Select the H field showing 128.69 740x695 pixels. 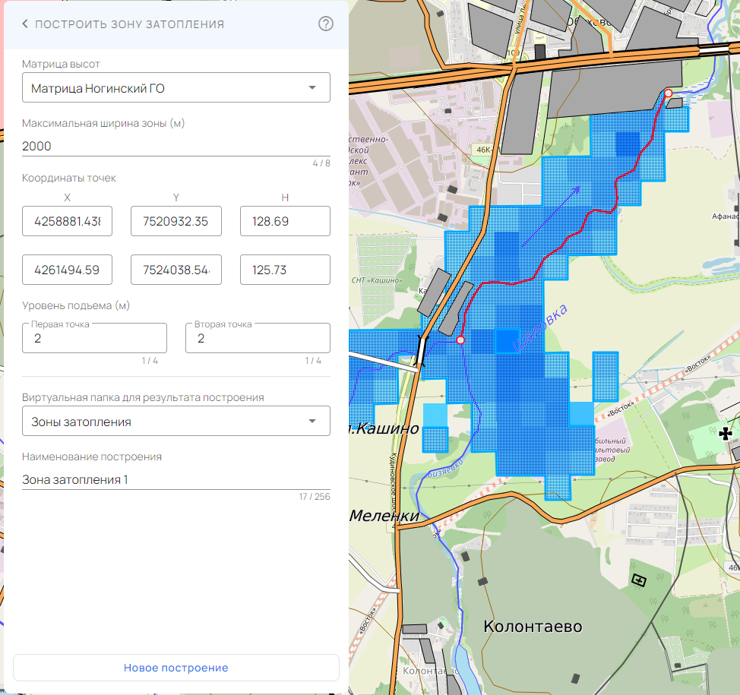[285, 221]
